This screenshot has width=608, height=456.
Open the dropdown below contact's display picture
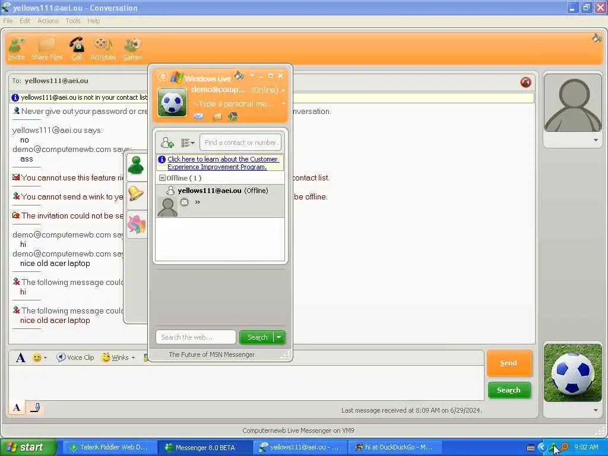coord(596,140)
